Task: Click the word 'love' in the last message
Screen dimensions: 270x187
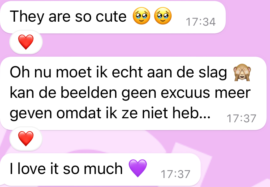Action: click(32, 168)
